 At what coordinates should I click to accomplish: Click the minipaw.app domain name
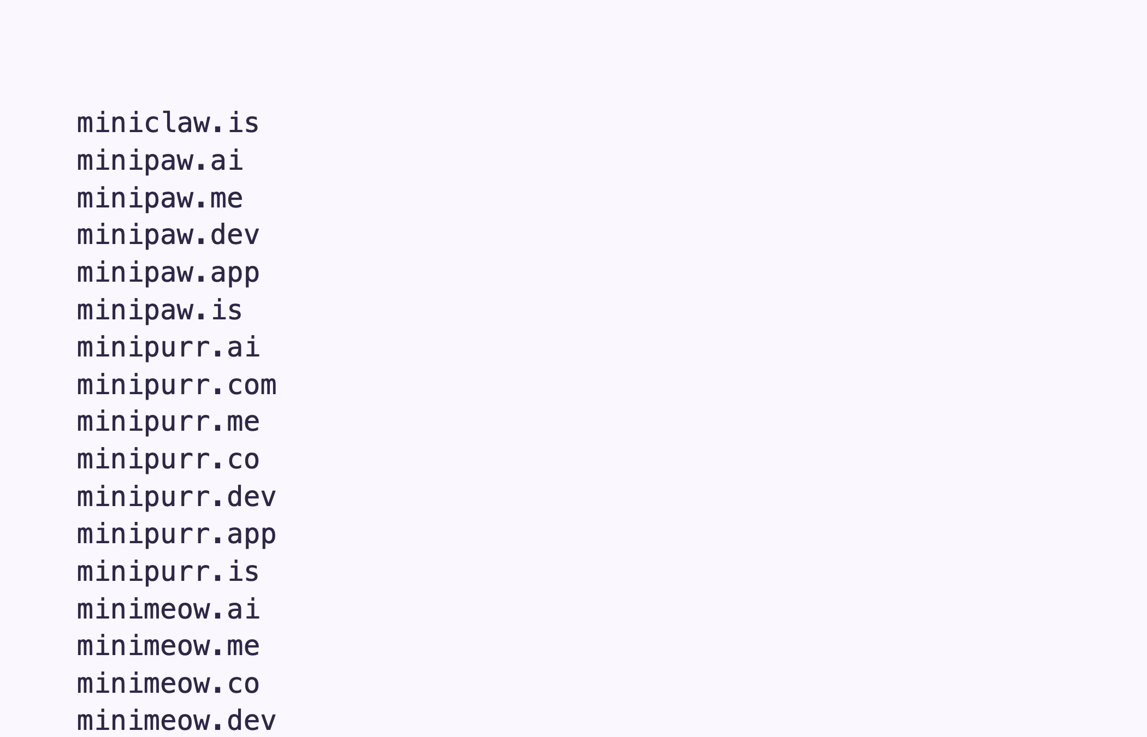(x=168, y=273)
